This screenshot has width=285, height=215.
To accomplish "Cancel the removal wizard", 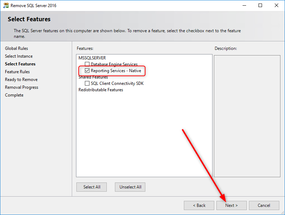I will click(x=264, y=205).
